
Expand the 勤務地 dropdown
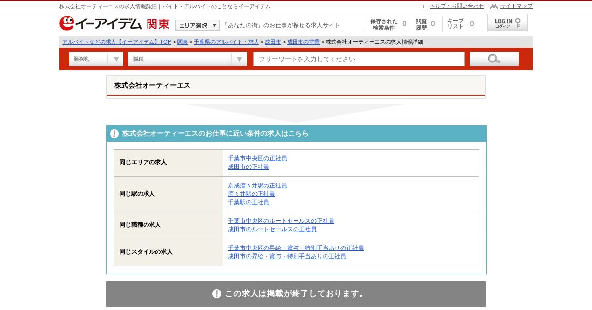pyautogui.click(x=96, y=59)
